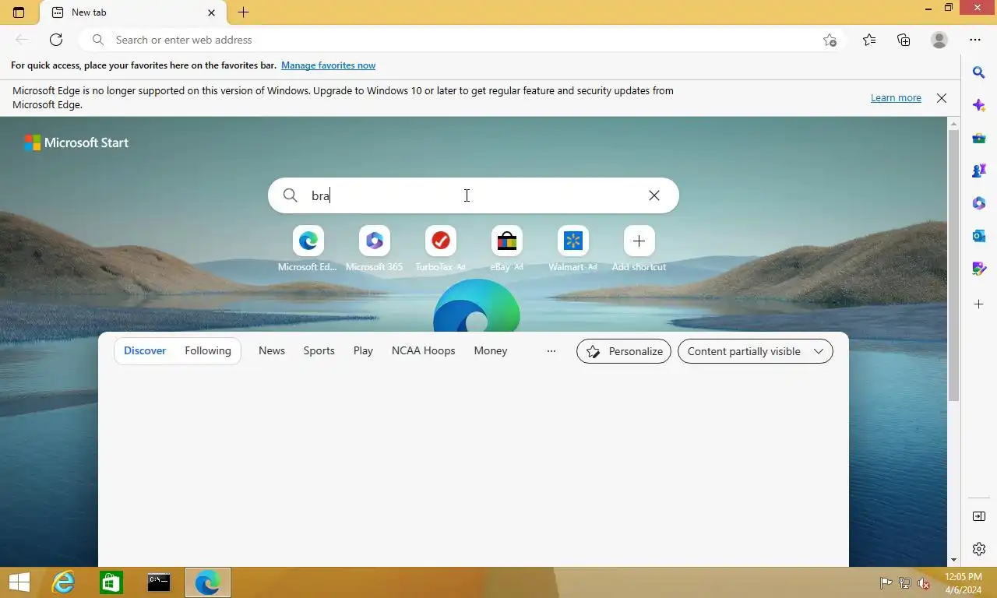This screenshot has width=997, height=598.
Task: Open the Play feed tab
Action: [363, 350]
